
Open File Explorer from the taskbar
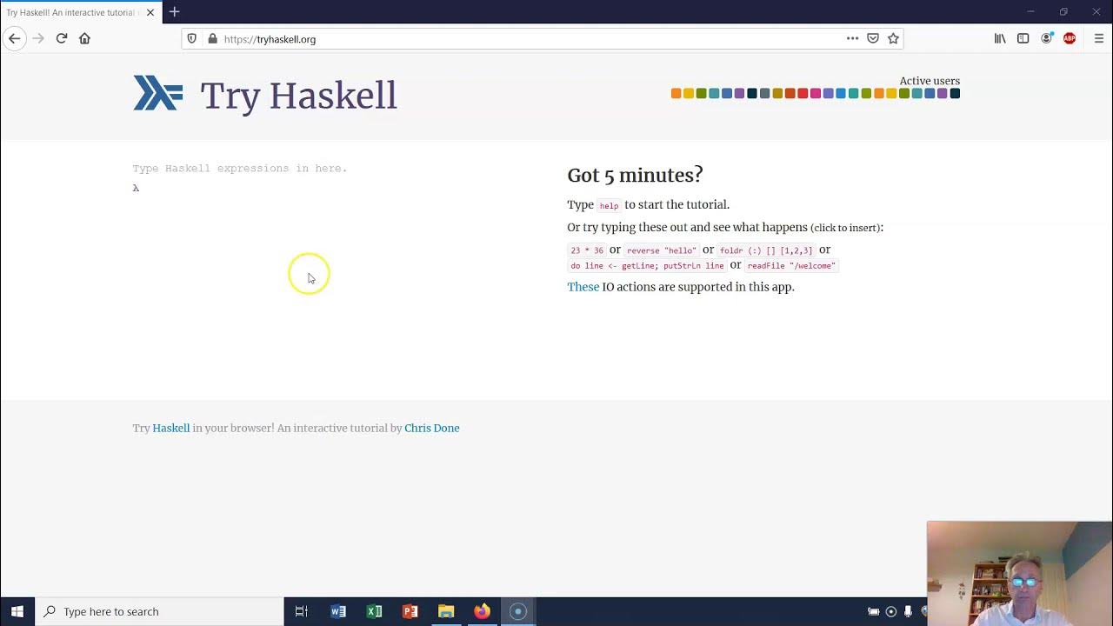pos(446,611)
